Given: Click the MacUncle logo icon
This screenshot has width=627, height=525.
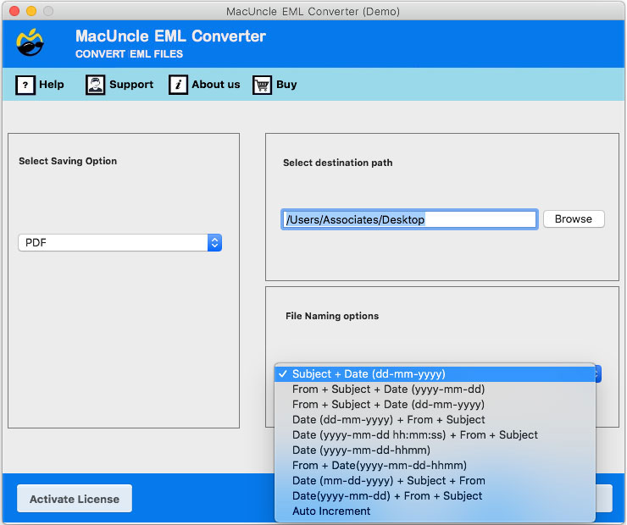Looking at the screenshot, I should pos(30,42).
